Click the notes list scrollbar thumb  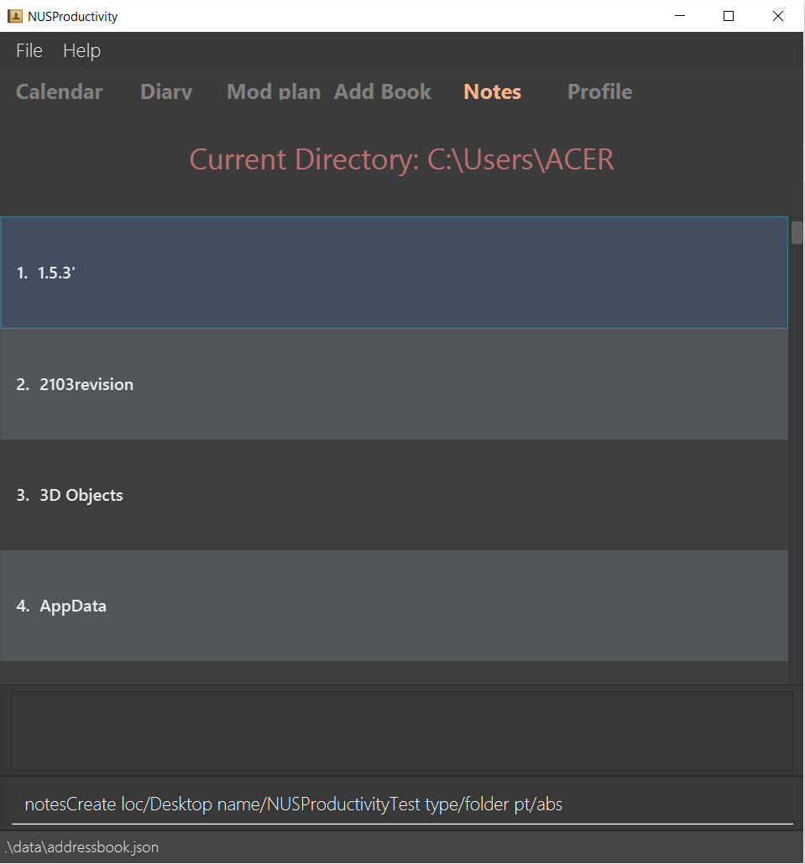coord(797,232)
